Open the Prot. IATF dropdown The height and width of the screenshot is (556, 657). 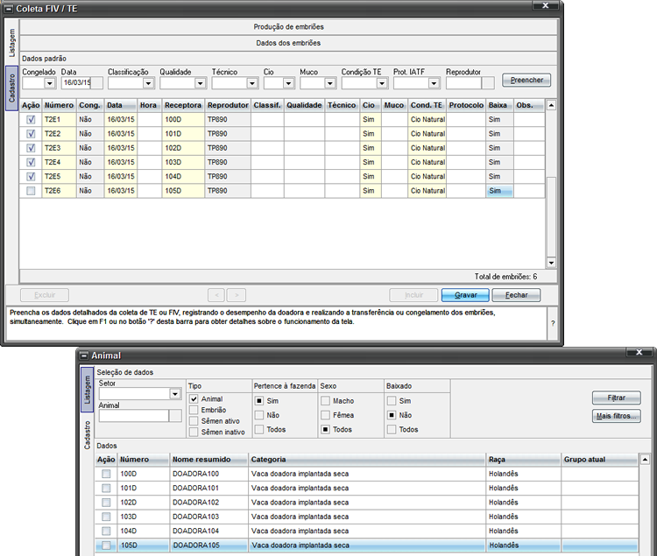[434, 83]
